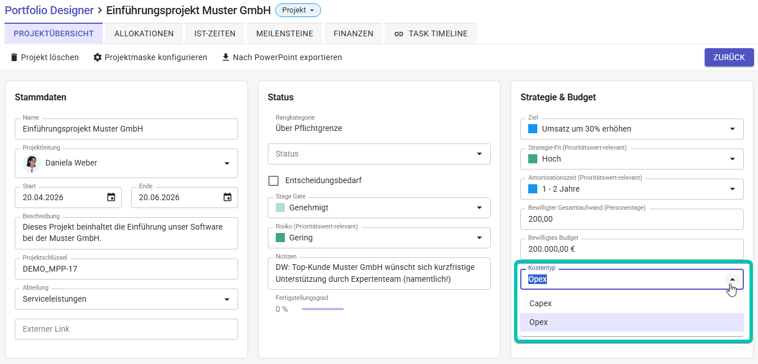Click the gear icon for Projektmaske konfigurieren
This screenshot has height=364, width=758.
click(x=98, y=57)
